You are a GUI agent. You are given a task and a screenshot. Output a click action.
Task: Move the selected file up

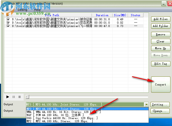[161, 48]
